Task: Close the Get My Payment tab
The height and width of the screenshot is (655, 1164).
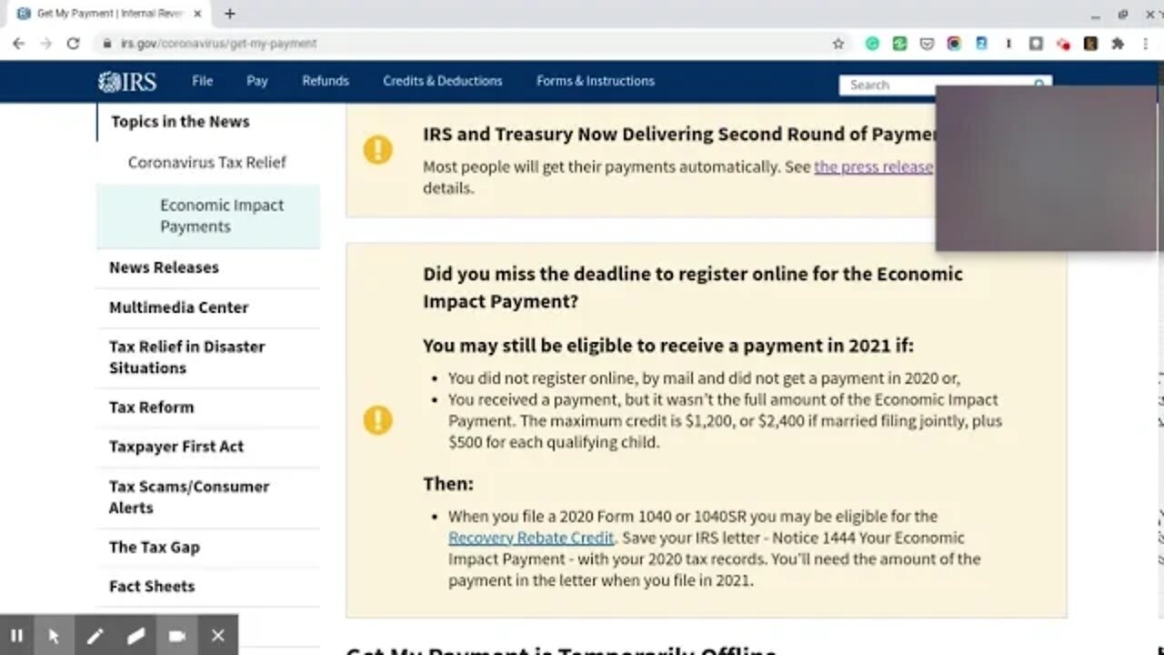Action: click(197, 14)
